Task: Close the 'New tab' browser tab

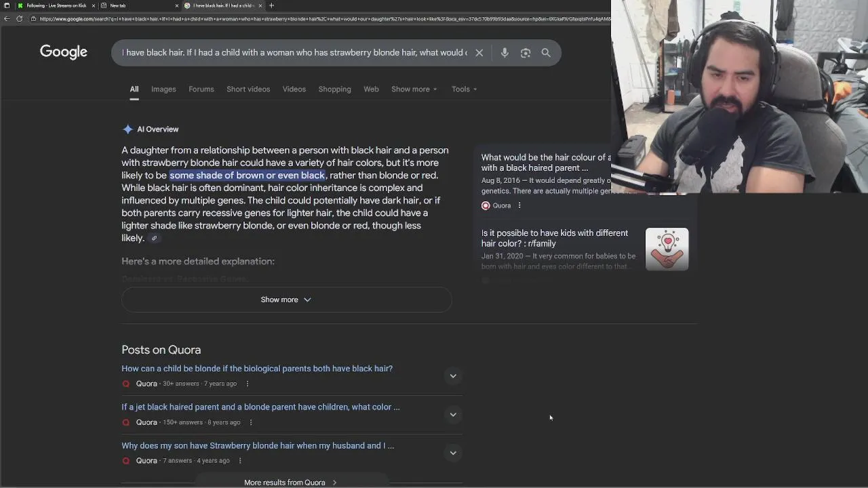Action: coord(177,5)
